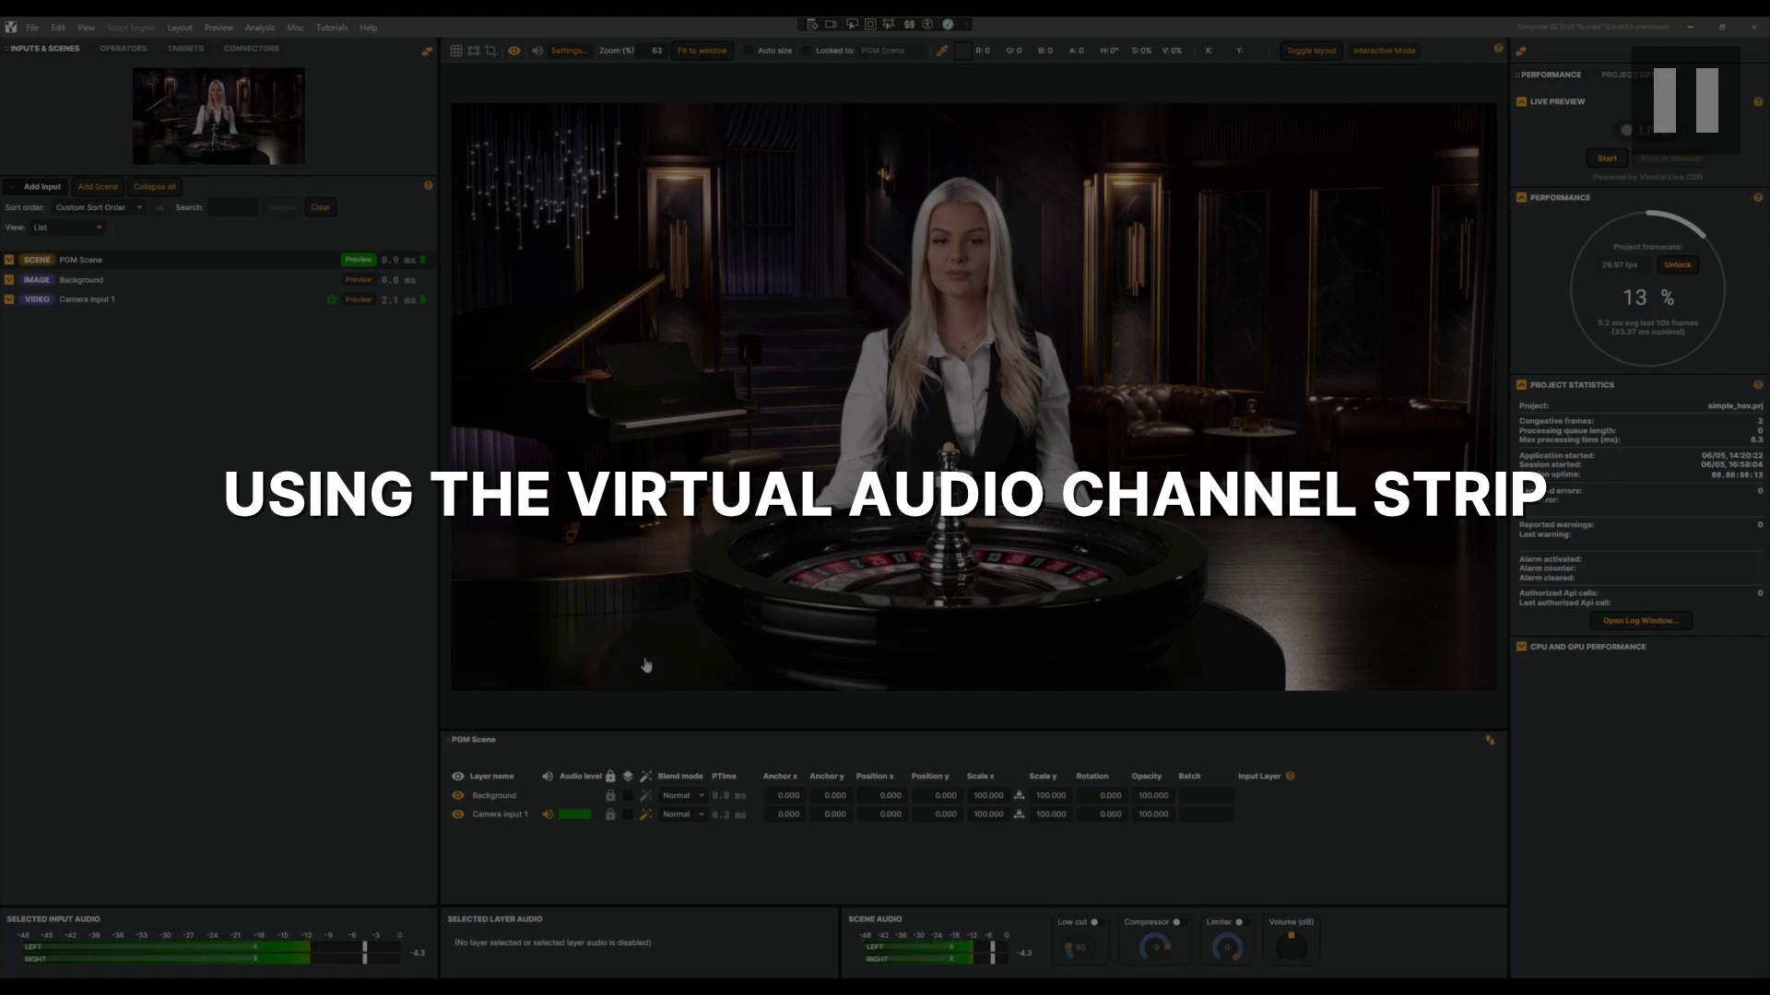Click the Compressor knob in Scene Audio
Screen dimensions: 1770x995
(x=1154, y=947)
